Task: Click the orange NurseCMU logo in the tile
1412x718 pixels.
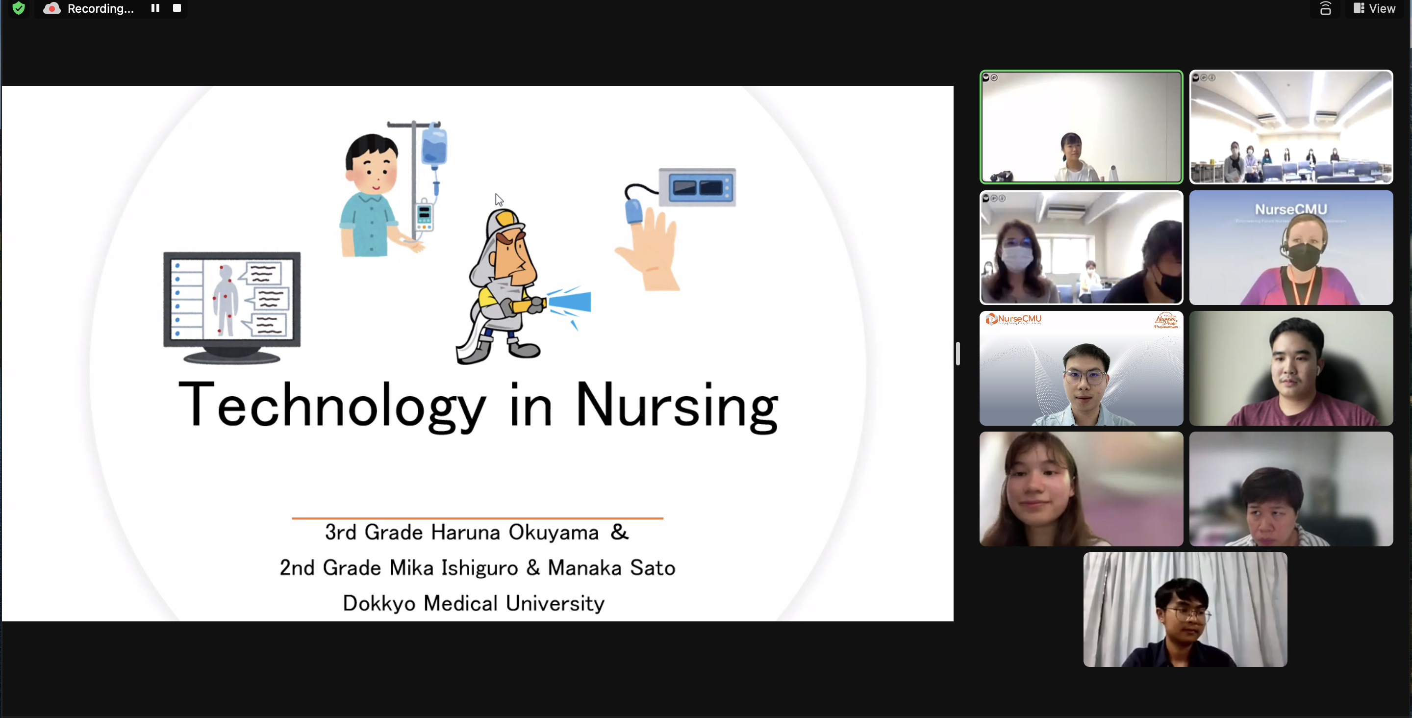Action: (x=1013, y=319)
